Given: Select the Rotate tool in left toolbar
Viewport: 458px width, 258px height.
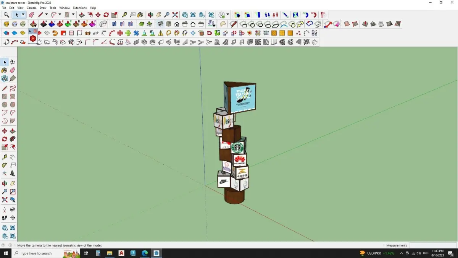Looking at the screenshot, I should tap(5, 139).
